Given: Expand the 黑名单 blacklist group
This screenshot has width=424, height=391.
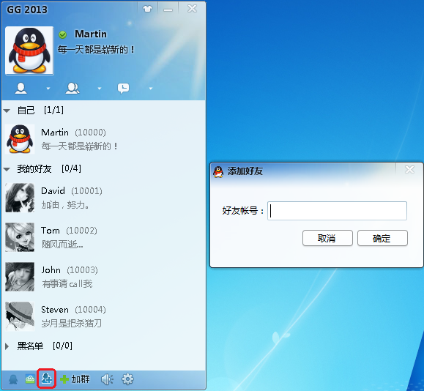Looking at the screenshot, I should (x=7, y=346).
